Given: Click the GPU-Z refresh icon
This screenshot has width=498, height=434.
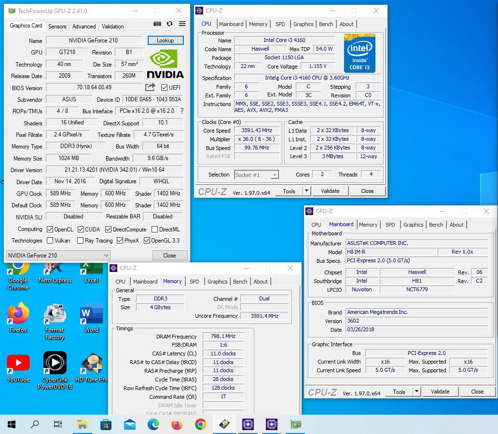Looking at the screenshot, I should point(169,24).
